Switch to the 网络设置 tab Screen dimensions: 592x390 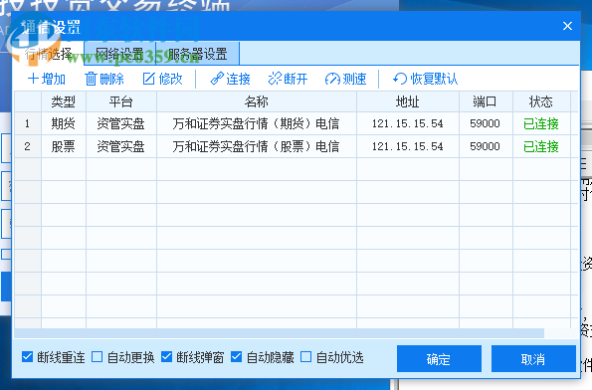click(119, 54)
